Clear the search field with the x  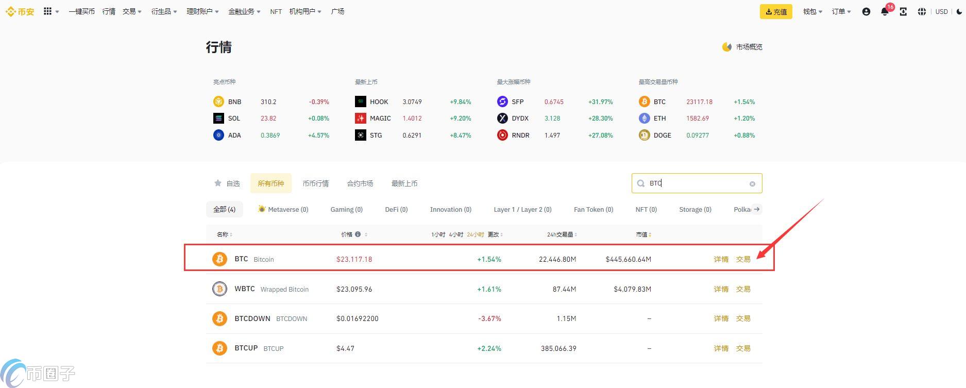[x=752, y=183]
